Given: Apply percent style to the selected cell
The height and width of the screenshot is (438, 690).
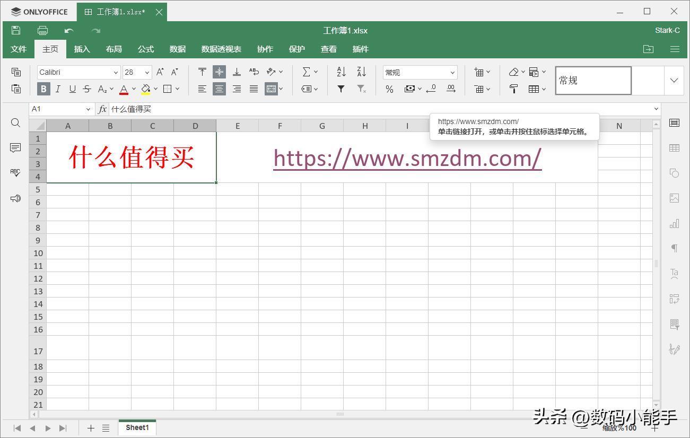Looking at the screenshot, I should (x=389, y=89).
